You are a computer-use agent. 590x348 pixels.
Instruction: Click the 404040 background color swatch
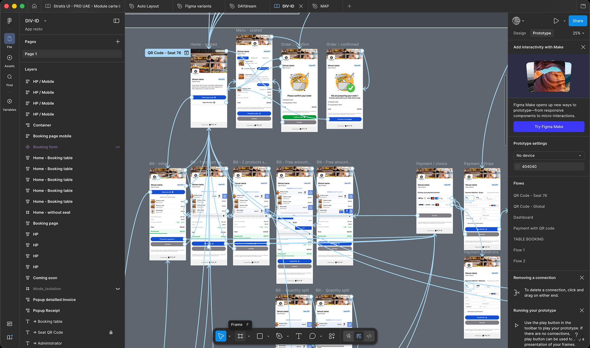click(517, 167)
